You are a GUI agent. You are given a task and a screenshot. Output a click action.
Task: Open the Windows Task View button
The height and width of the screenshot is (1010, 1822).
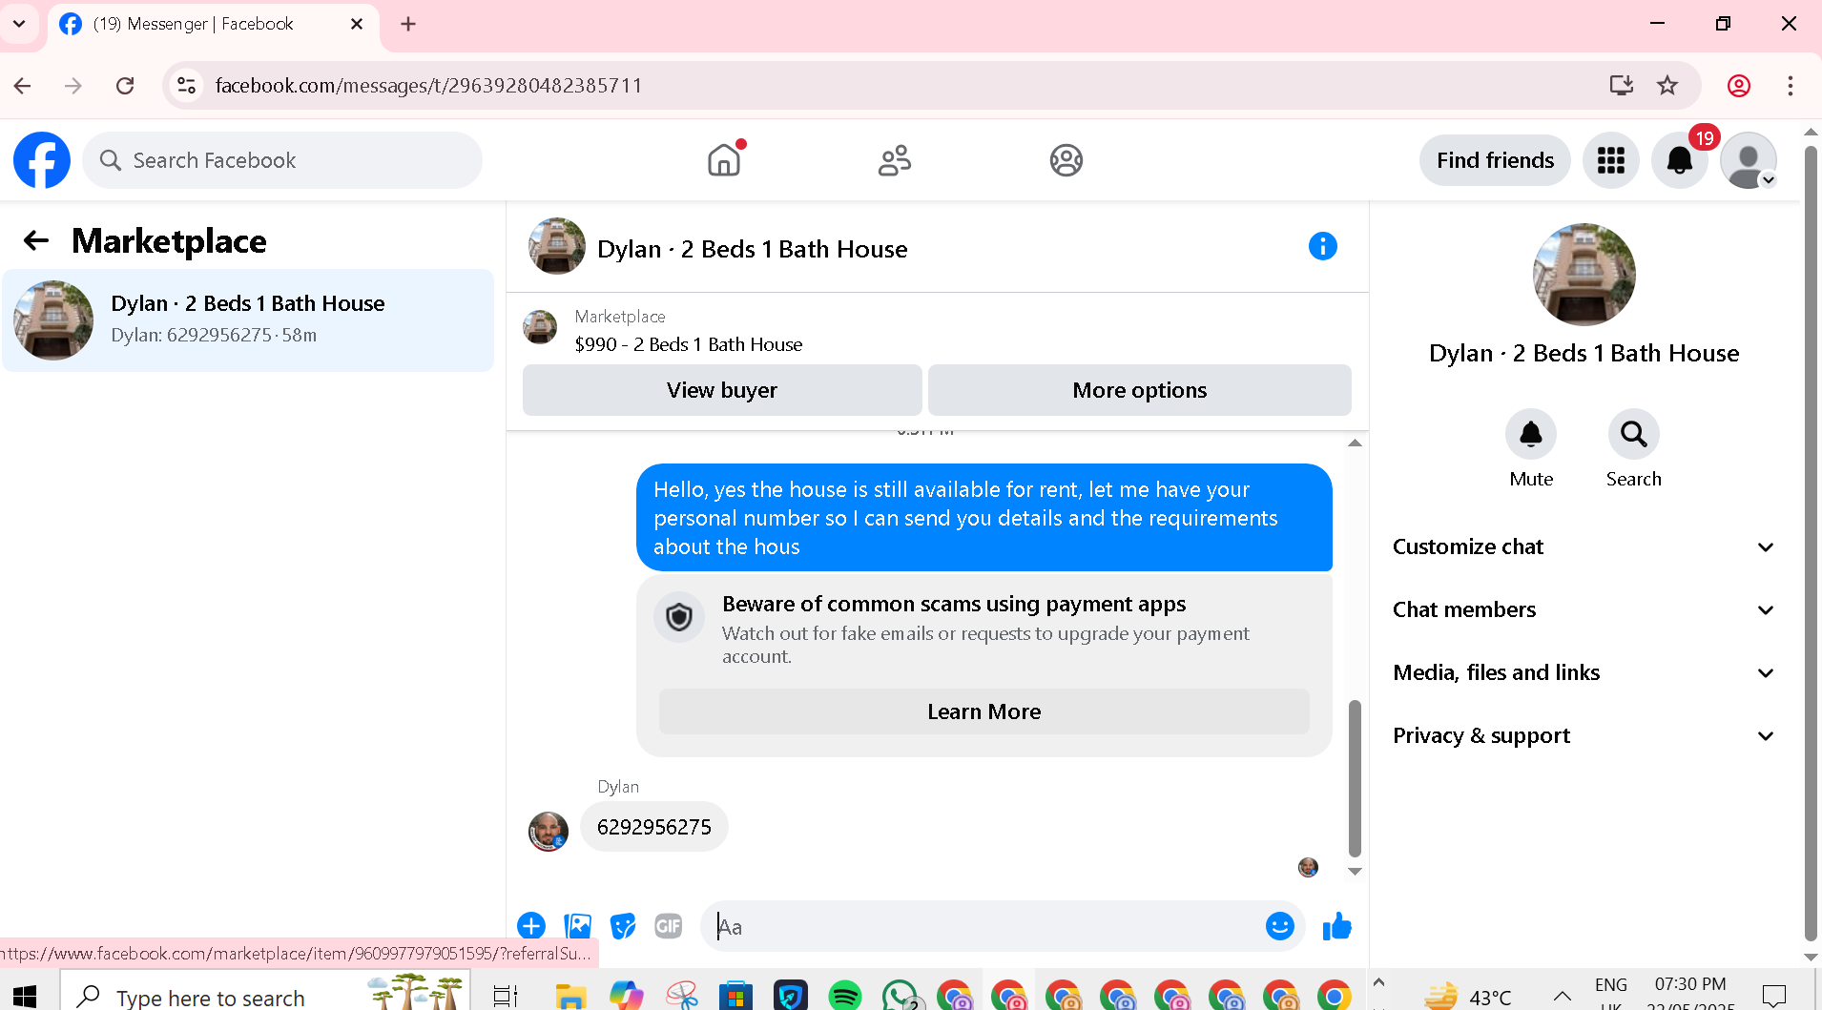[x=506, y=997]
